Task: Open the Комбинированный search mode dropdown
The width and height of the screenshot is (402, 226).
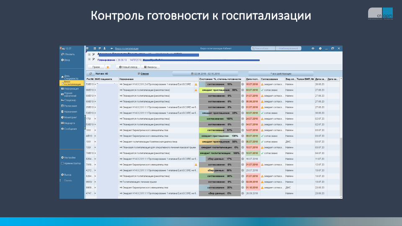Action: (x=289, y=49)
